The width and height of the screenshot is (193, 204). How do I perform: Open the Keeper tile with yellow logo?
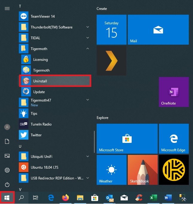click(x=174, y=170)
